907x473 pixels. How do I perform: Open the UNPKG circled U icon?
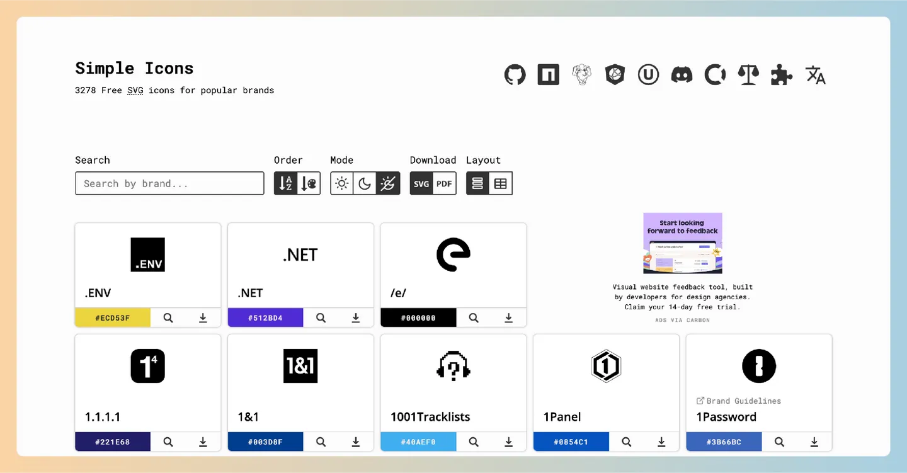(x=648, y=75)
